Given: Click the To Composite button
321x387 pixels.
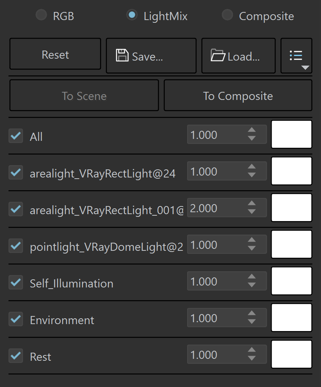Looking at the screenshot, I should tap(238, 96).
